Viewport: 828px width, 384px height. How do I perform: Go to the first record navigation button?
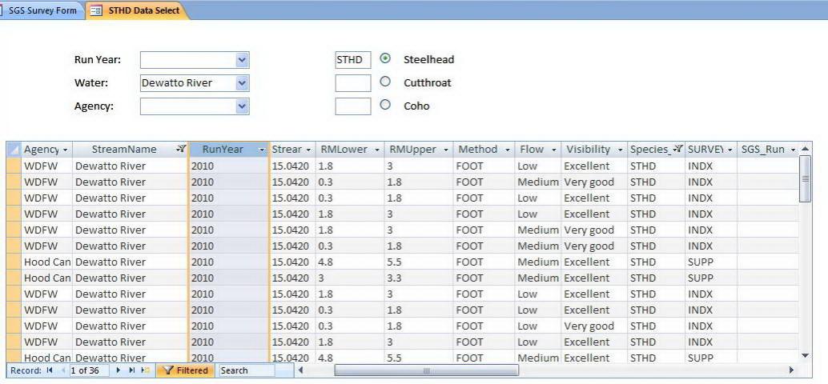click(50, 370)
